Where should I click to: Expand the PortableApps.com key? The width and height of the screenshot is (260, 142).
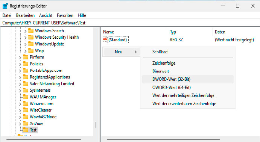(x=20, y=71)
